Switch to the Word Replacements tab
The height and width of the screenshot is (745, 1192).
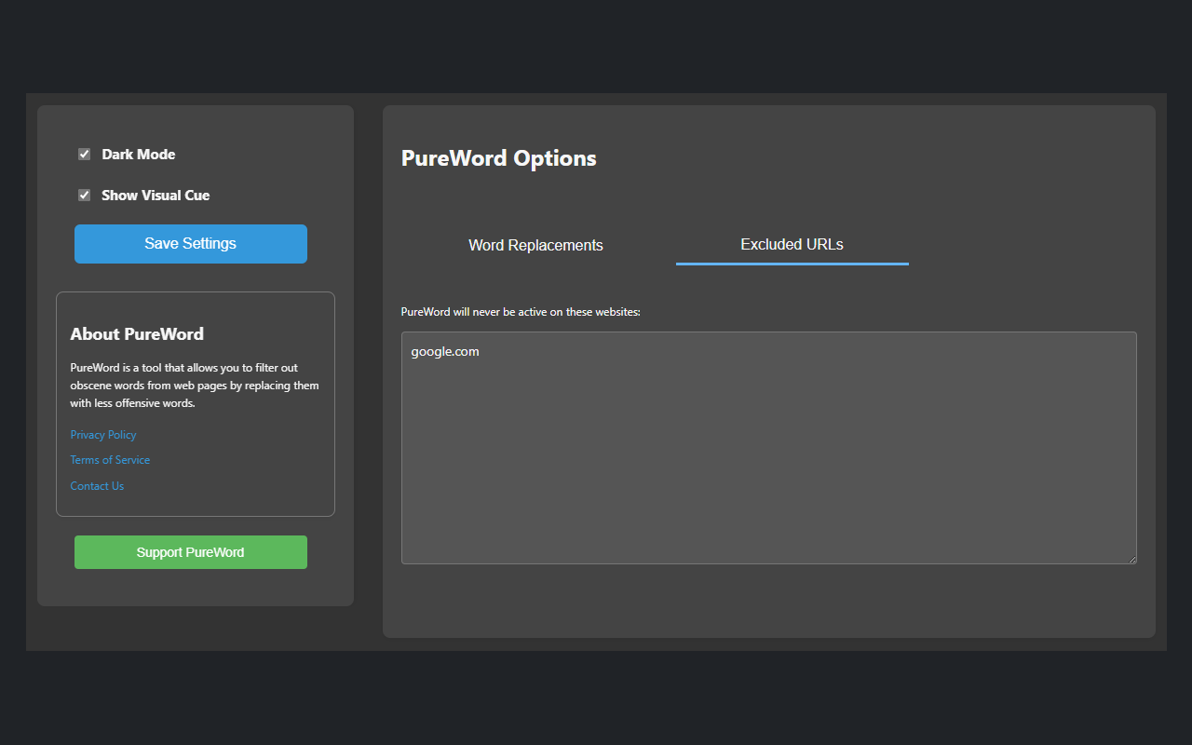click(x=535, y=245)
